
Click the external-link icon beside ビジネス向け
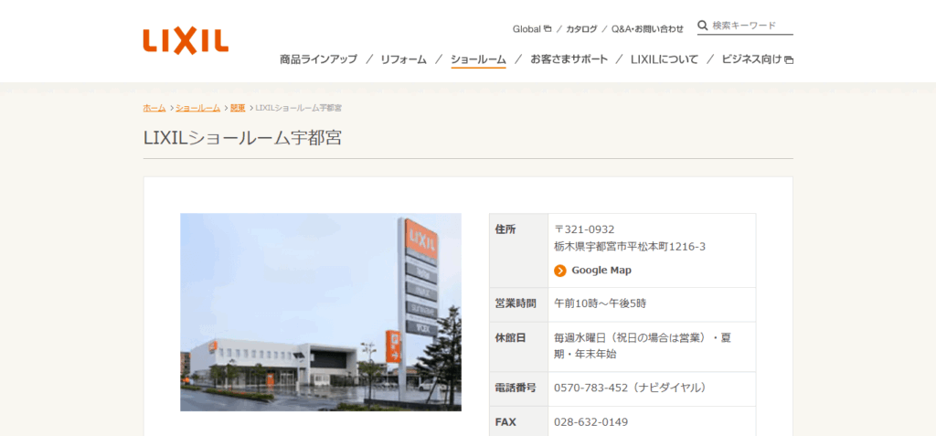click(x=789, y=59)
